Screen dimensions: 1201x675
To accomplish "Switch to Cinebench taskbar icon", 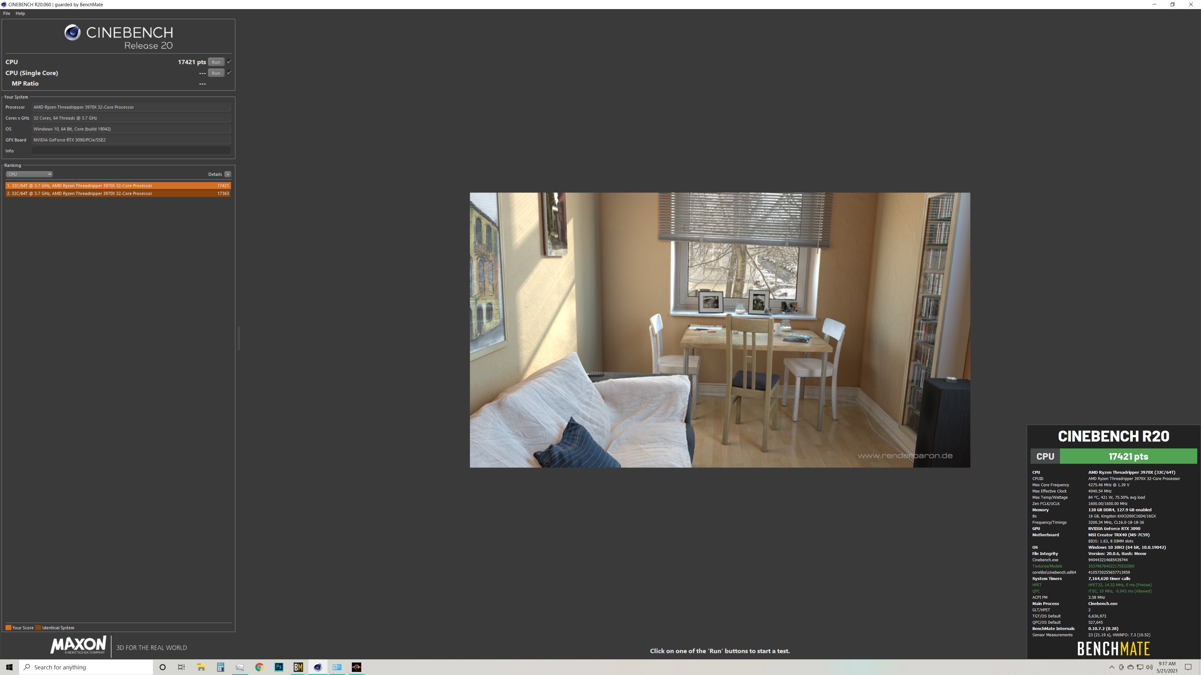I will click(317, 667).
